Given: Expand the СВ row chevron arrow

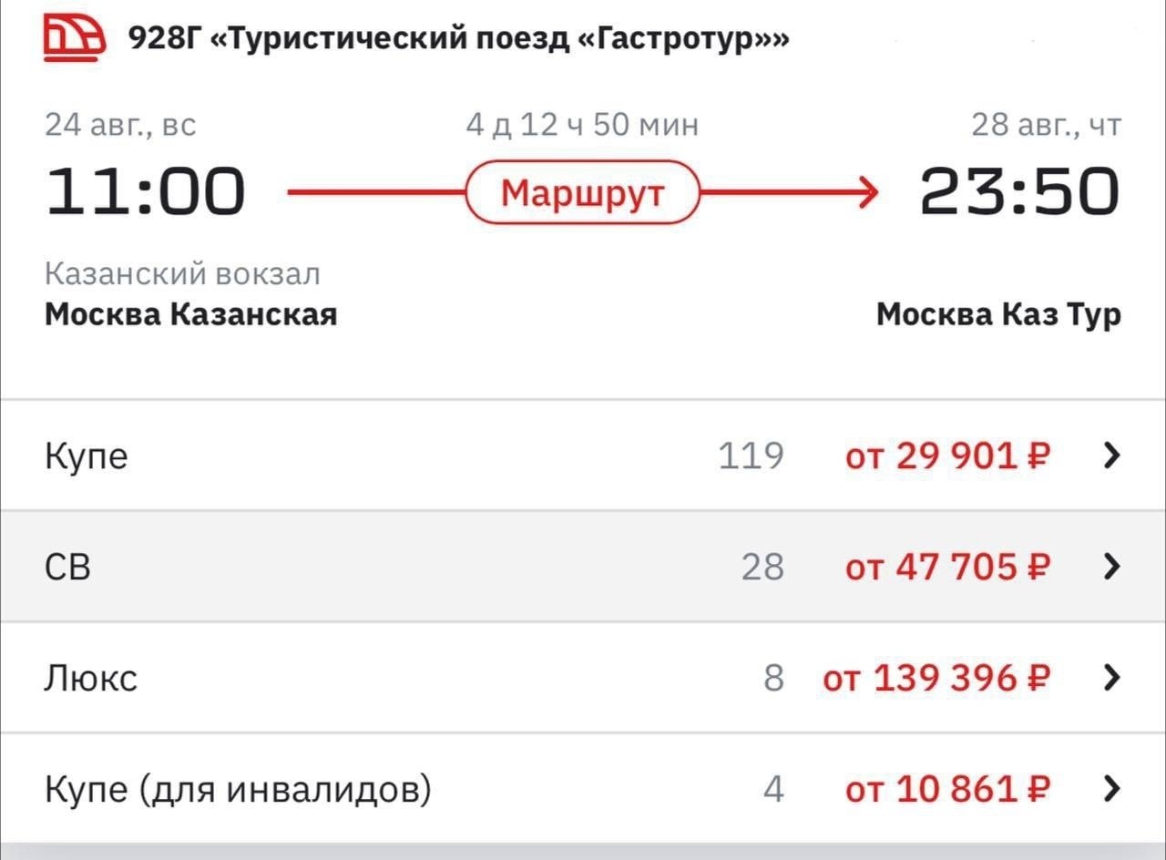Looking at the screenshot, I should tap(1110, 567).
